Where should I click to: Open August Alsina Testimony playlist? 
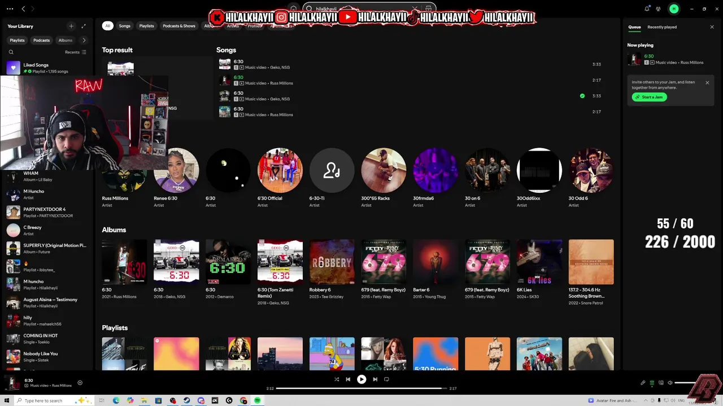[48, 303]
